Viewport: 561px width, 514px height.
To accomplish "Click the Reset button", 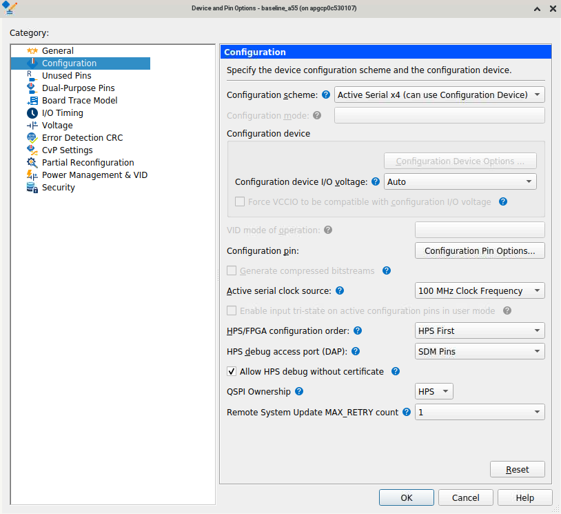I will pyautogui.click(x=518, y=469).
